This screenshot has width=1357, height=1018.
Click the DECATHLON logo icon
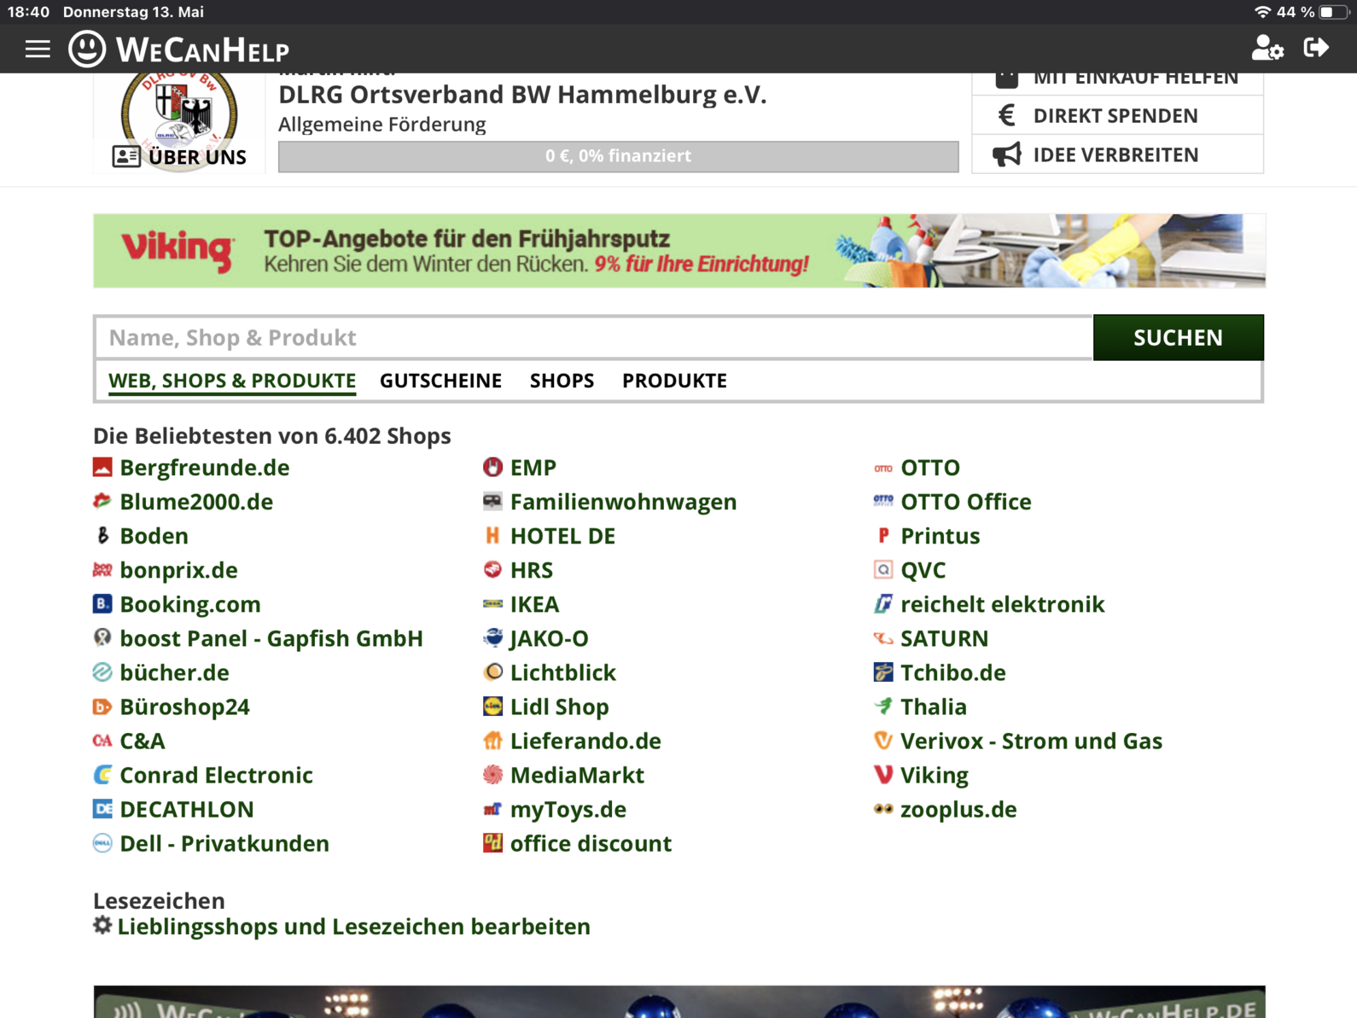coord(102,809)
